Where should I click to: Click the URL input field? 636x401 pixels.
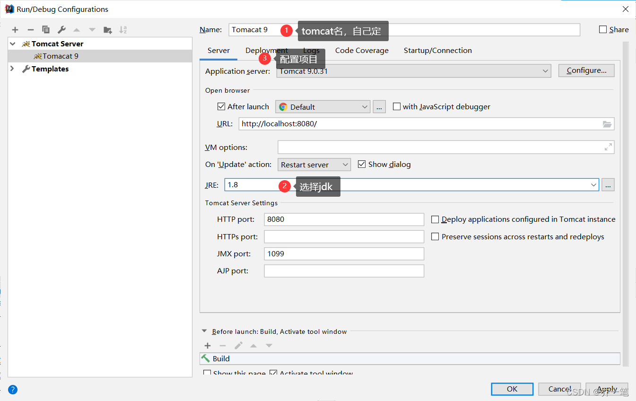427,124
